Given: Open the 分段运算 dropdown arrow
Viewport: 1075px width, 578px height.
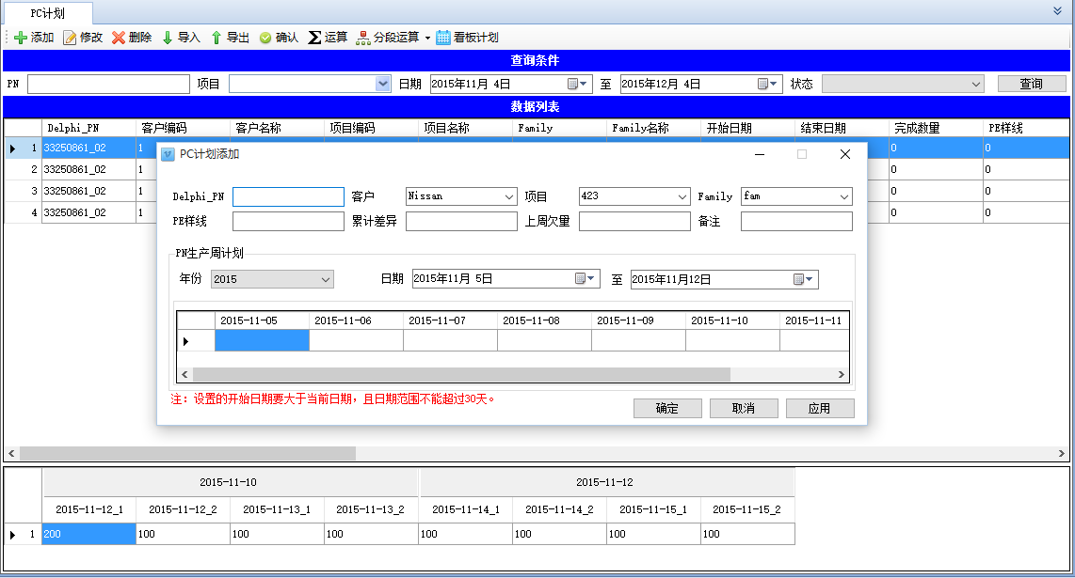Looking at the screenshot, I should click(x=427, y=38).
